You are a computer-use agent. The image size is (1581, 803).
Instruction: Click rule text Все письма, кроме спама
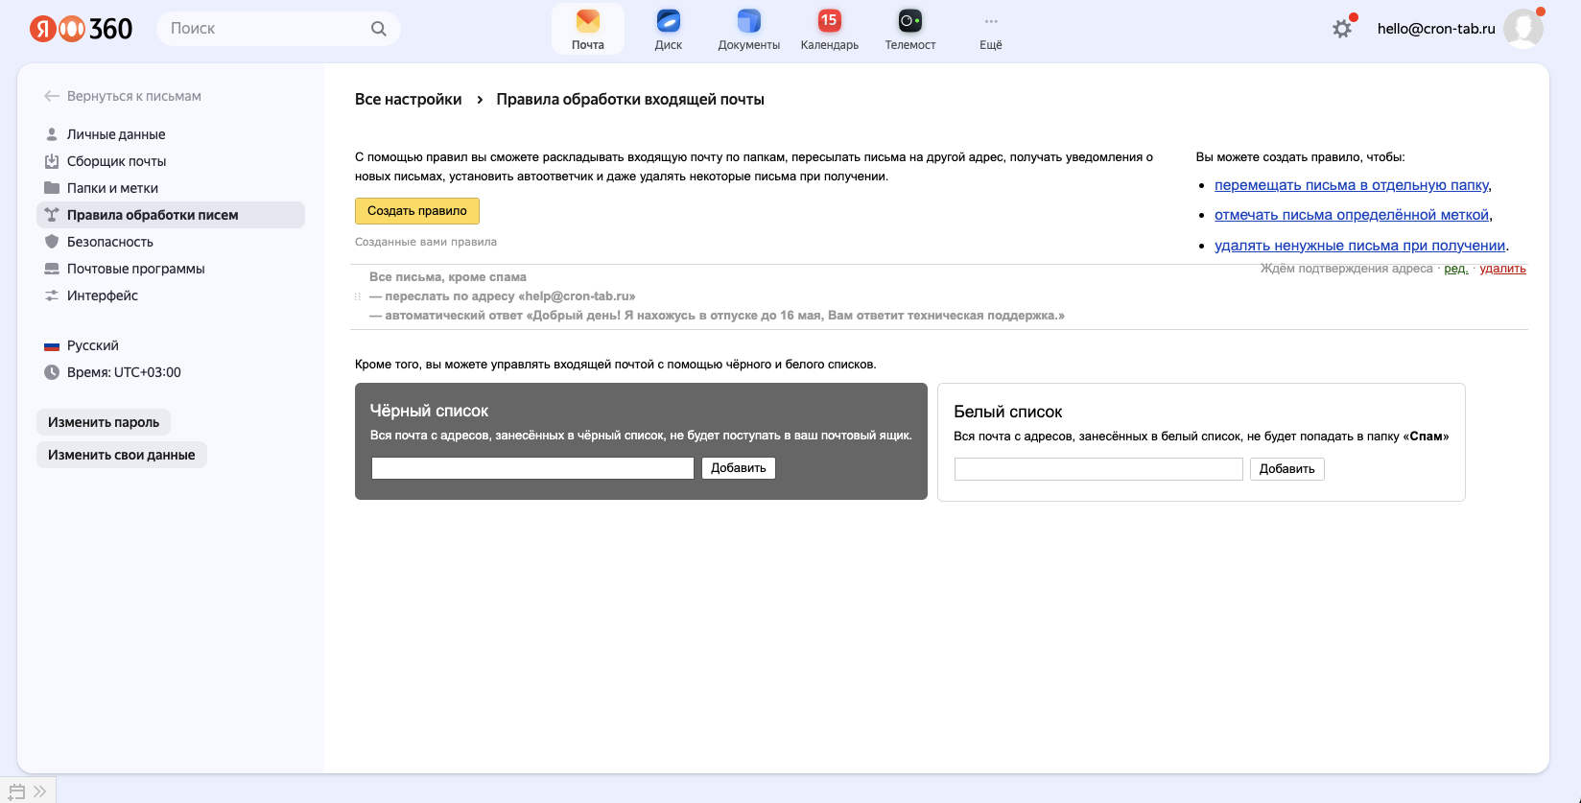coord(448,277)
